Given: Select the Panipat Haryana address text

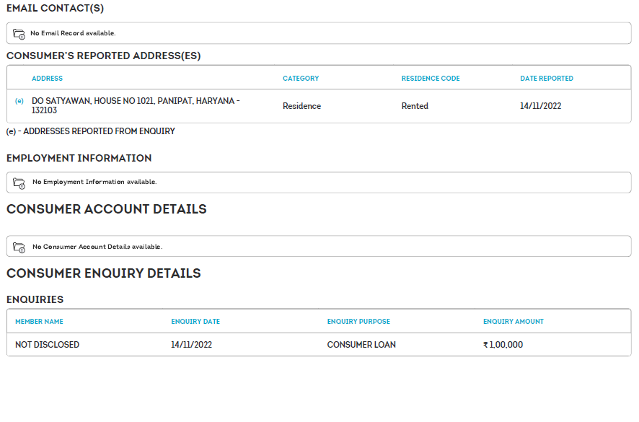Looking at the screenshot, I should pos(136,105).
